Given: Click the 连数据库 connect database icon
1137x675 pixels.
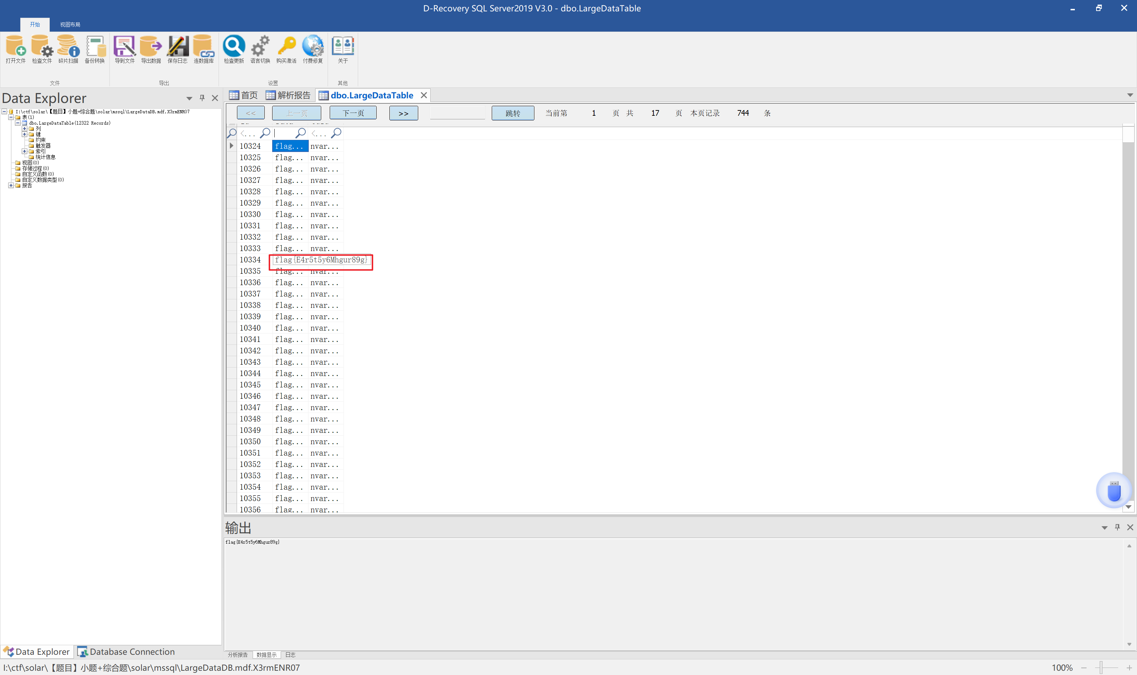Looking at the screenshot, I should (x=204, y=47).
